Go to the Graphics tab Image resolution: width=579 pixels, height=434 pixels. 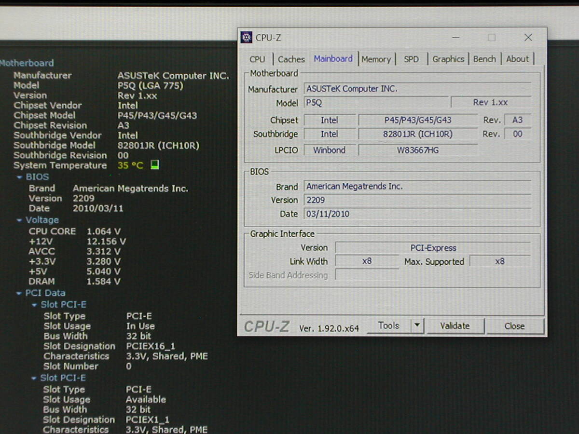[448, 59]
